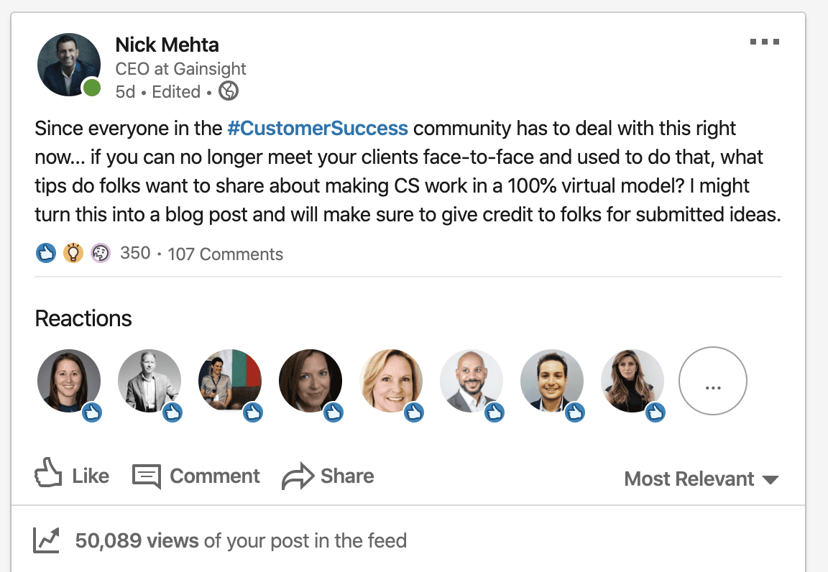828x572 pixels.
Task: Show more reactions with the ellipsis circle
Action: point(712,381)
